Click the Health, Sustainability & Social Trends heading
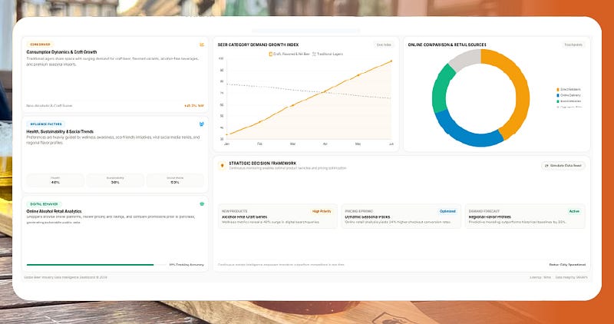This screenshot has width=614, height=324. 60,131
